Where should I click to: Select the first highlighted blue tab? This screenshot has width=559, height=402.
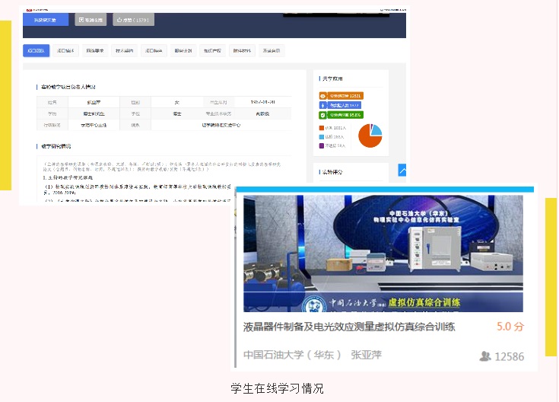point(36,51)
